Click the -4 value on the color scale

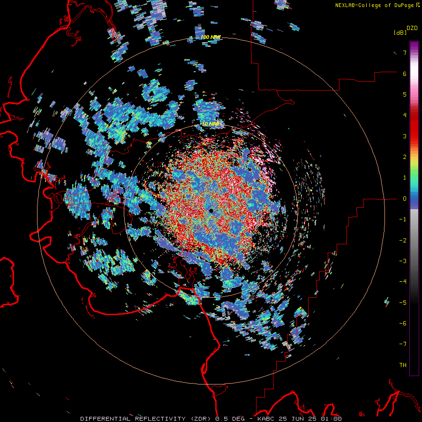point(403,282)
